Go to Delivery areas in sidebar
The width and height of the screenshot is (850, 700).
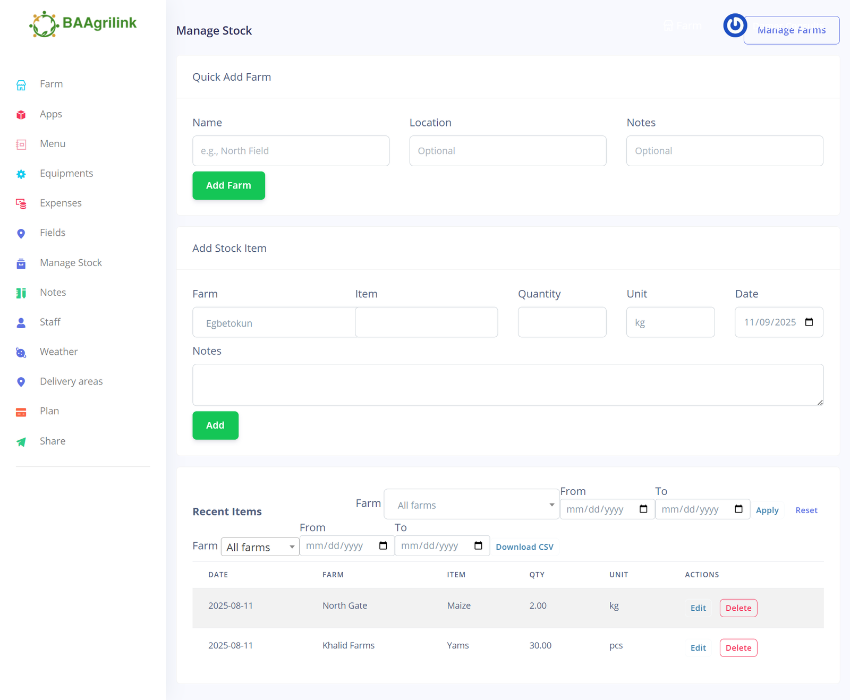pos(71,381)
